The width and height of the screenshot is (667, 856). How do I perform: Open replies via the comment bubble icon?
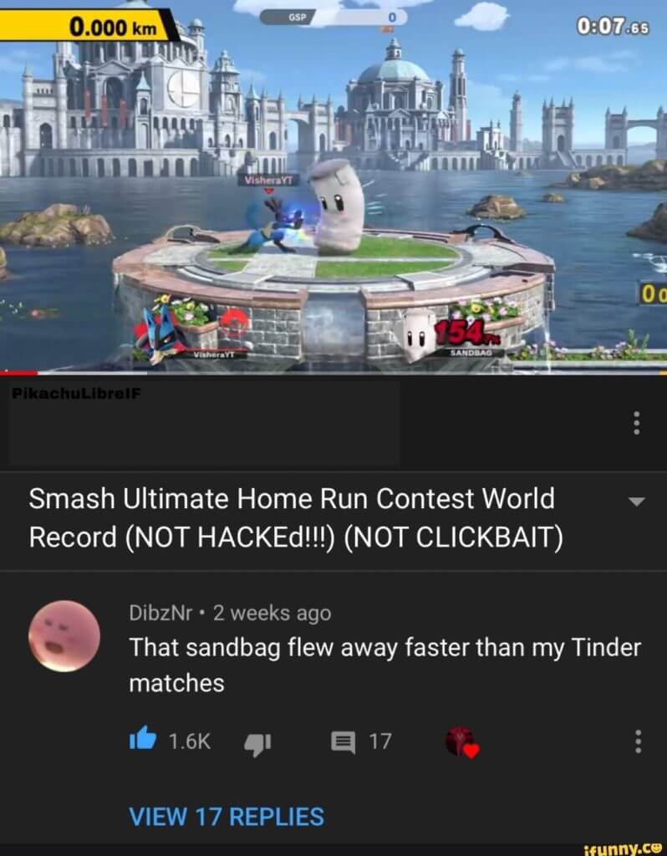[x=343, y=742]
